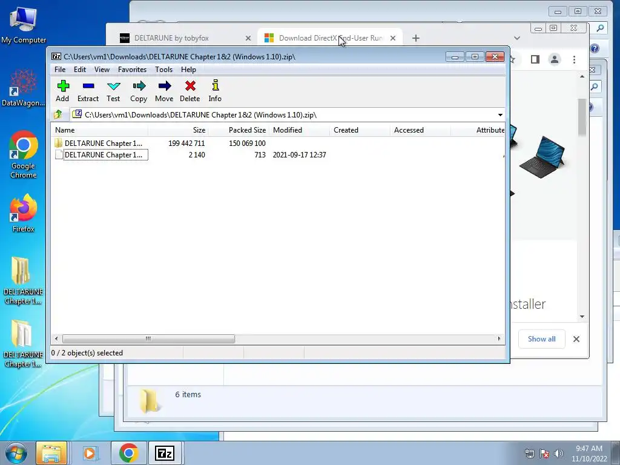The height and width of the screenshot is (465, 620).
Task: Switch to the Download DirectX End-User Chrome tab
Action: tap(331, 38)
